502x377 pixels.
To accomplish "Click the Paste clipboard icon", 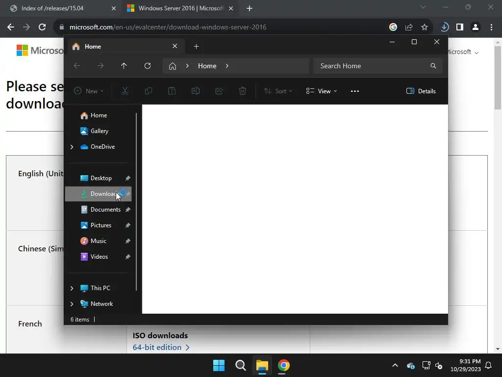I will pyautogui.click(x=172, y=91).
